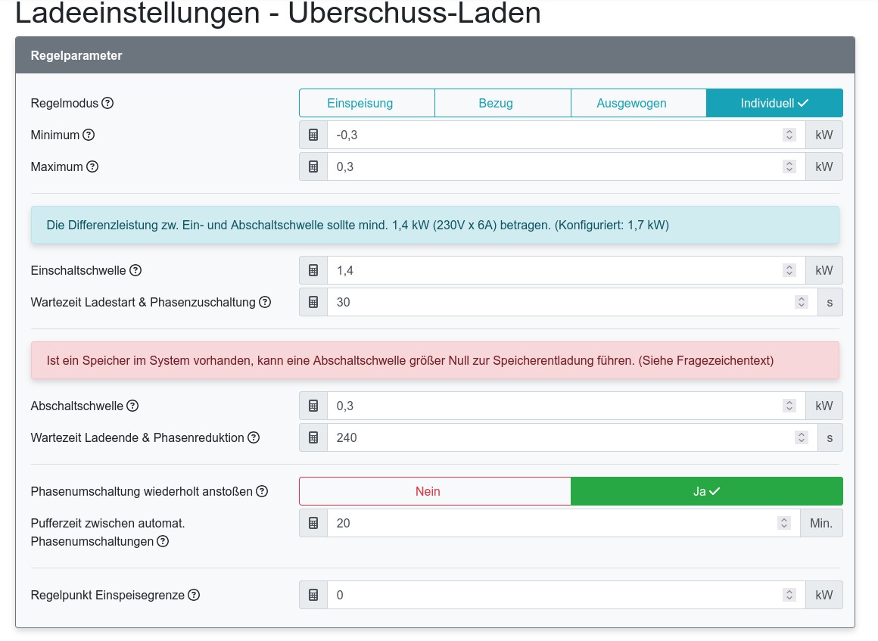Click the calculator icon beside Einschaltschwelle
This screenshot has height=641, width=878.
(313, 270)
